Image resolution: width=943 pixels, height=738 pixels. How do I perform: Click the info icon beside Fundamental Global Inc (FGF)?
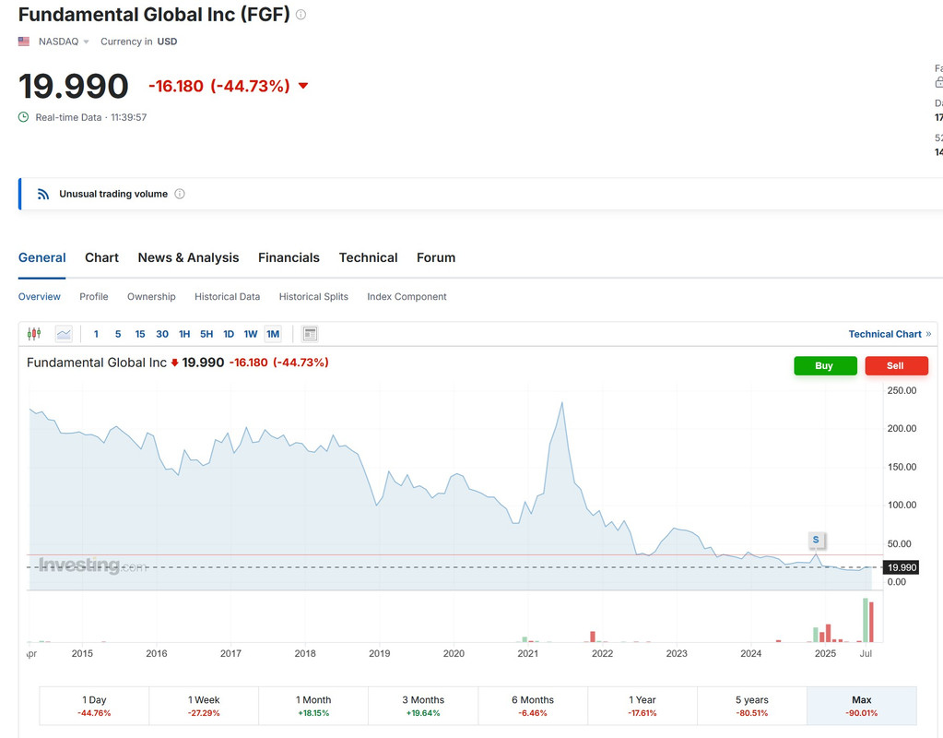[301, 15]
